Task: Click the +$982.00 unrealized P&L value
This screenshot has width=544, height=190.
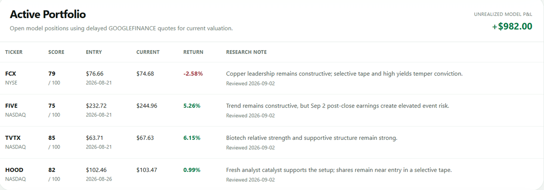Action: [x=512, y=26]
